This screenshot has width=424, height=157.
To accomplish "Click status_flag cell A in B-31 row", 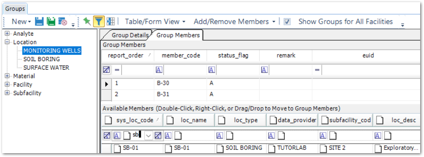I will click(233, 95).
